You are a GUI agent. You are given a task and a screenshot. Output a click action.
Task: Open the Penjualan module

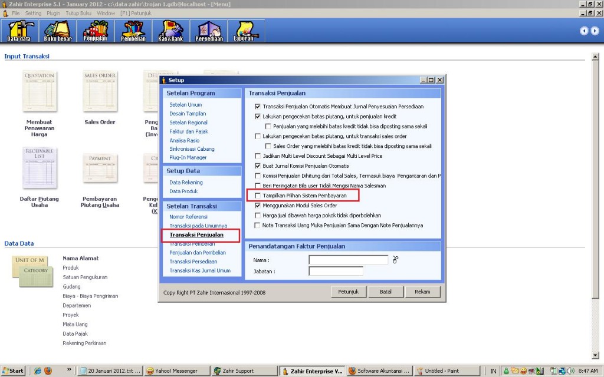95,31
